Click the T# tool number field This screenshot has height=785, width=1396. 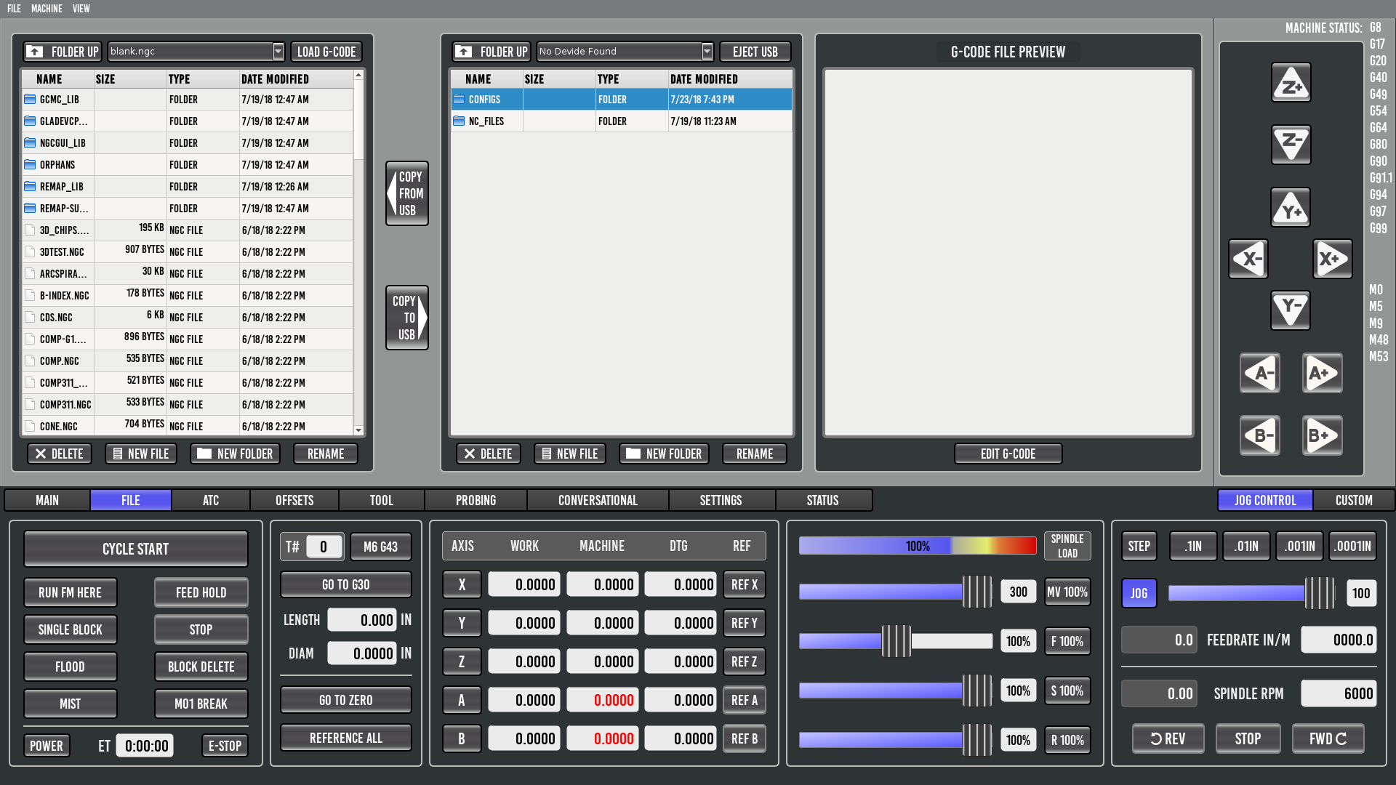point(324,547)
